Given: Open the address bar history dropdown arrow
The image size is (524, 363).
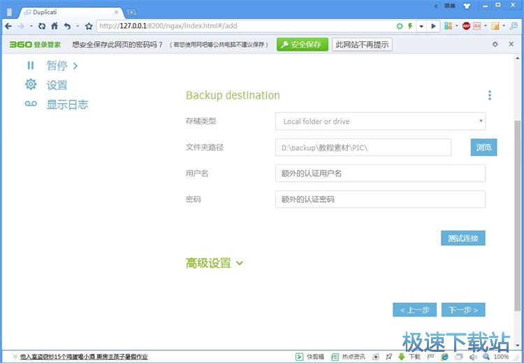Looking at the screenshot, I should tap(421, 26).
